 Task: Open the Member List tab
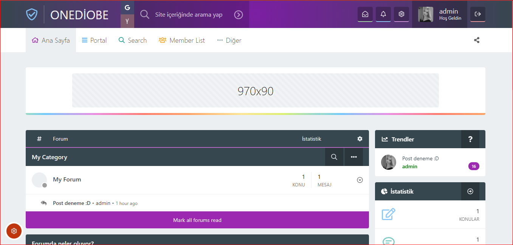(x=182, y=40)
